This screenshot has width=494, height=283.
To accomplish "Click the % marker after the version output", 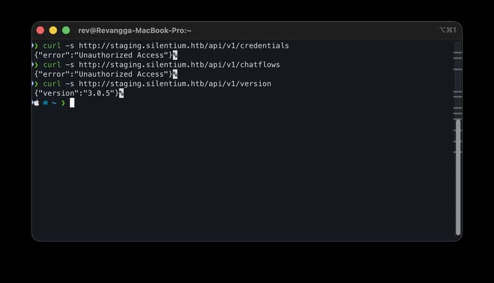I will pyautogui.click(x=122, y=93).
